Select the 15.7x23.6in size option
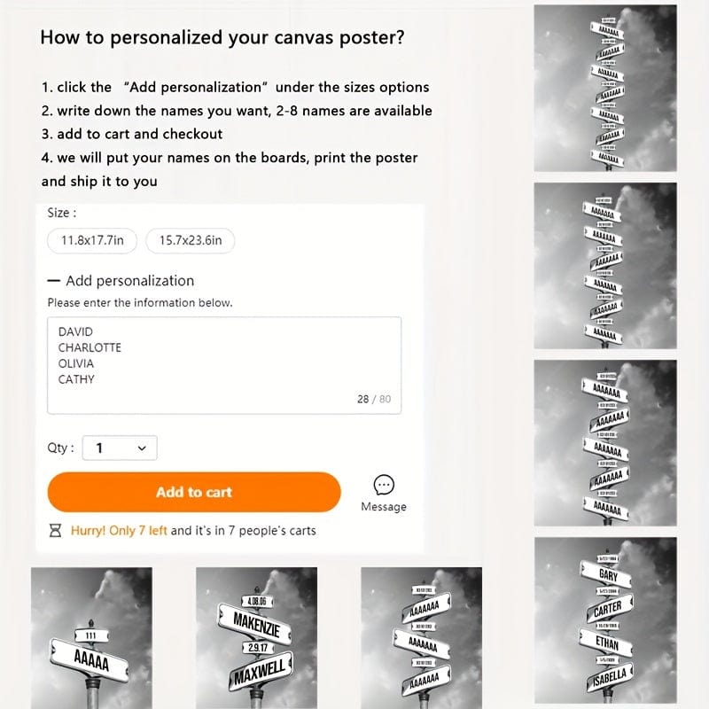 coord(191,240)
